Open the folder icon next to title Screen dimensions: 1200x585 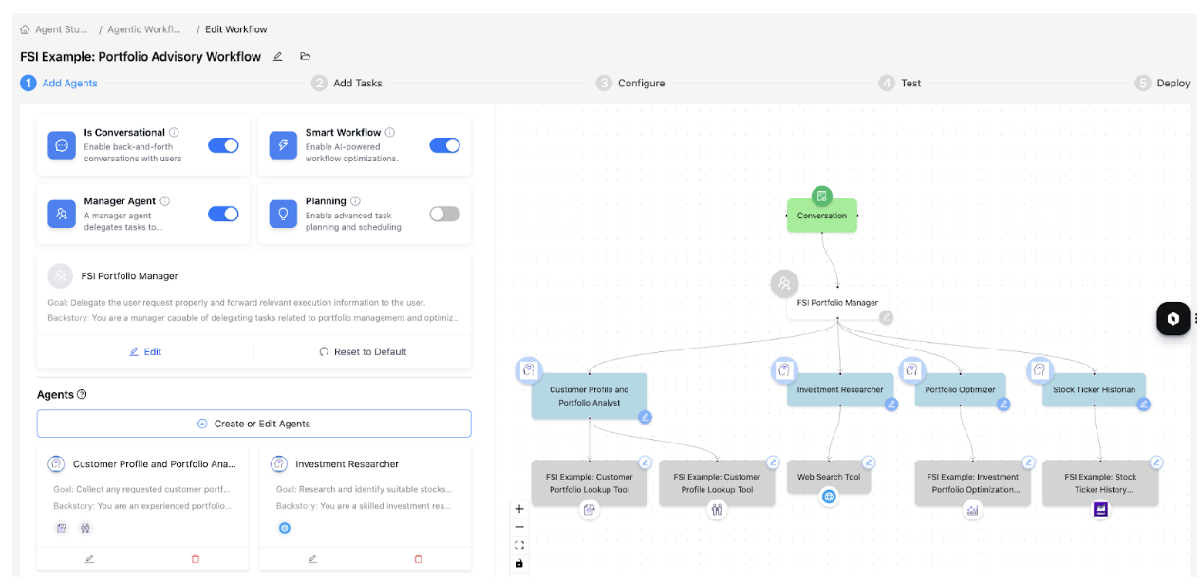point(305,57)
